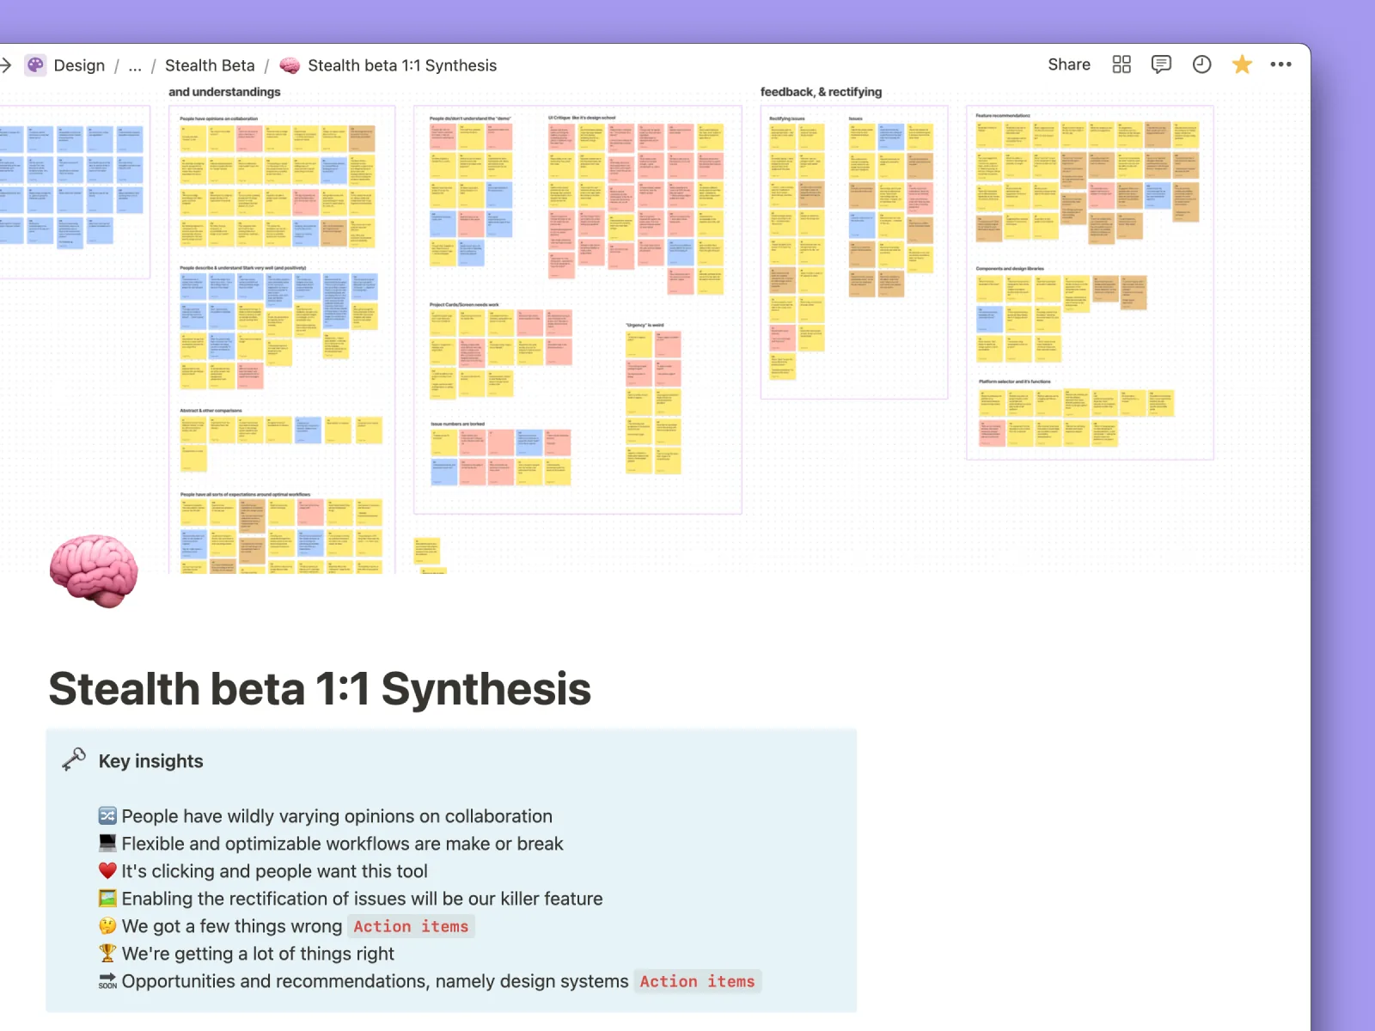Click the forward navigation arrow in breadcrumb bar
The height and width of the screenshot is (1031, 1375).
5,65
